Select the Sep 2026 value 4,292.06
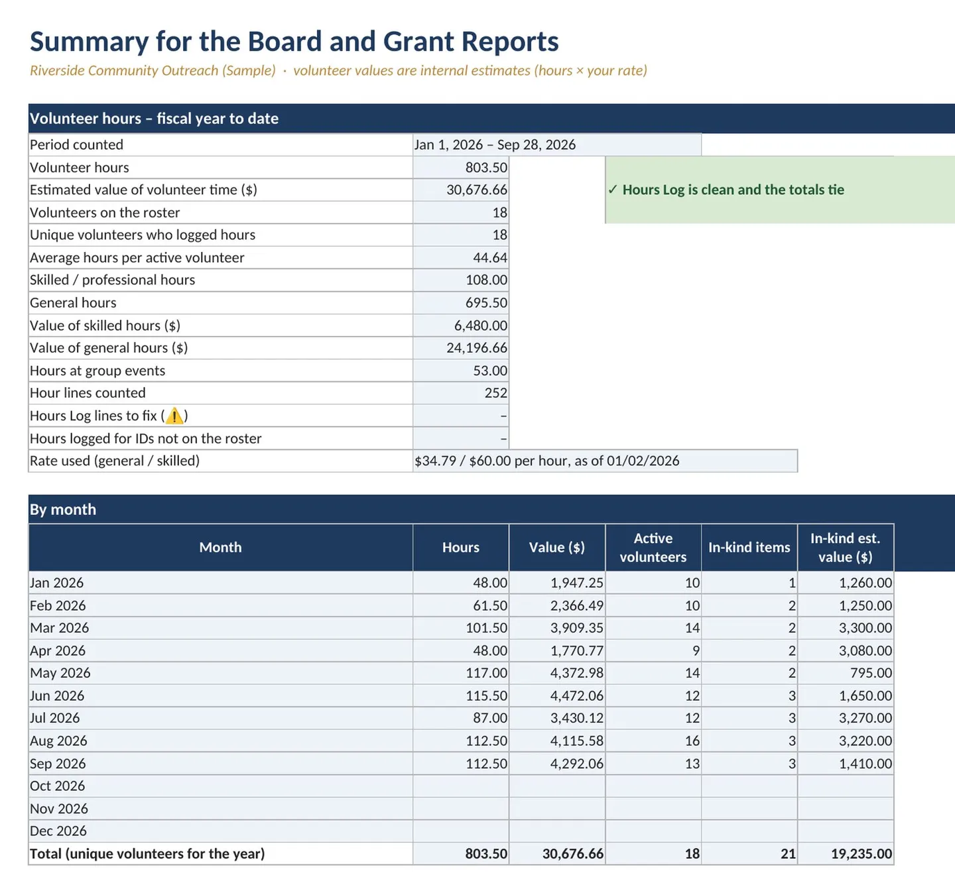 [557, 764]
